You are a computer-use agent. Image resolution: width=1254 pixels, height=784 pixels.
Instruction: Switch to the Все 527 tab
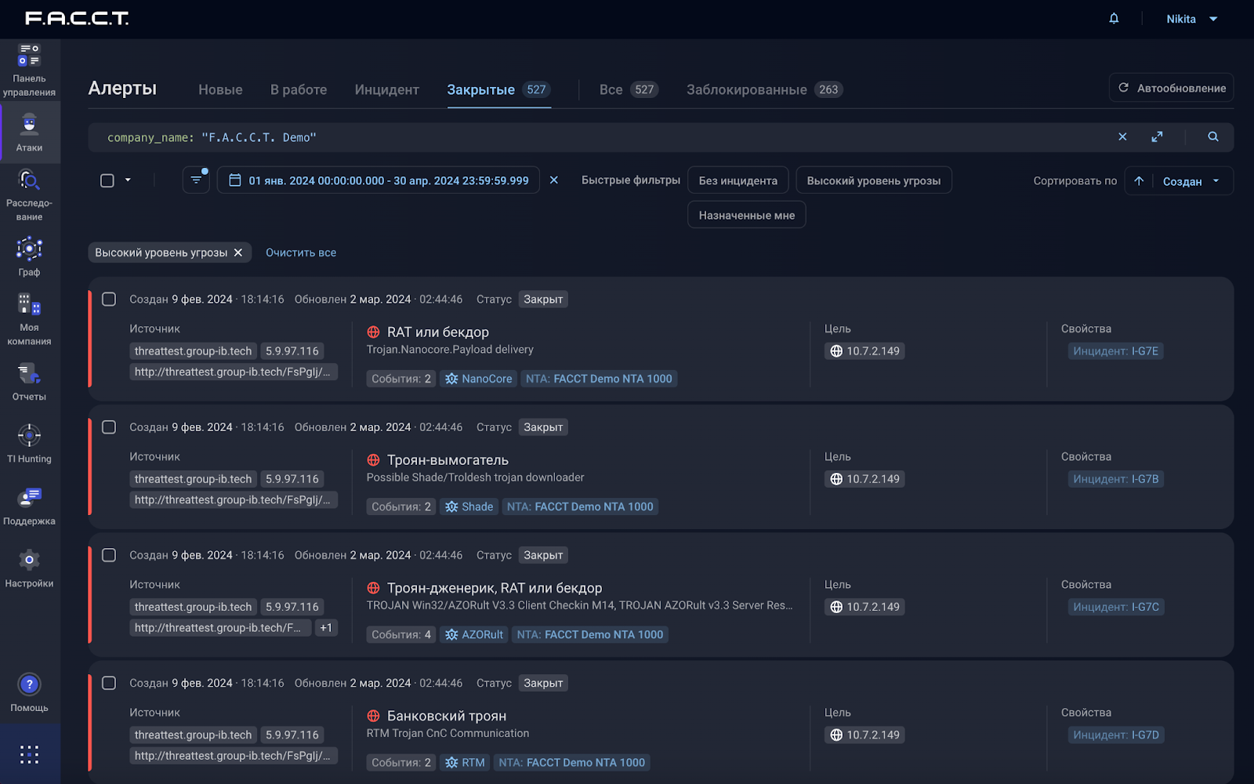point(629,89)
